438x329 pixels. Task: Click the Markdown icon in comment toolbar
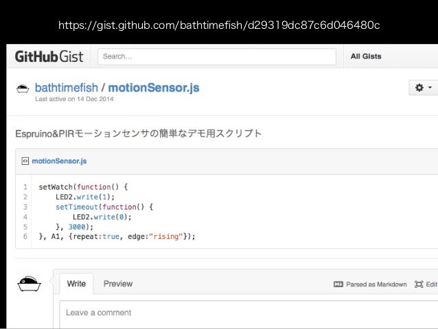[338, 284]
